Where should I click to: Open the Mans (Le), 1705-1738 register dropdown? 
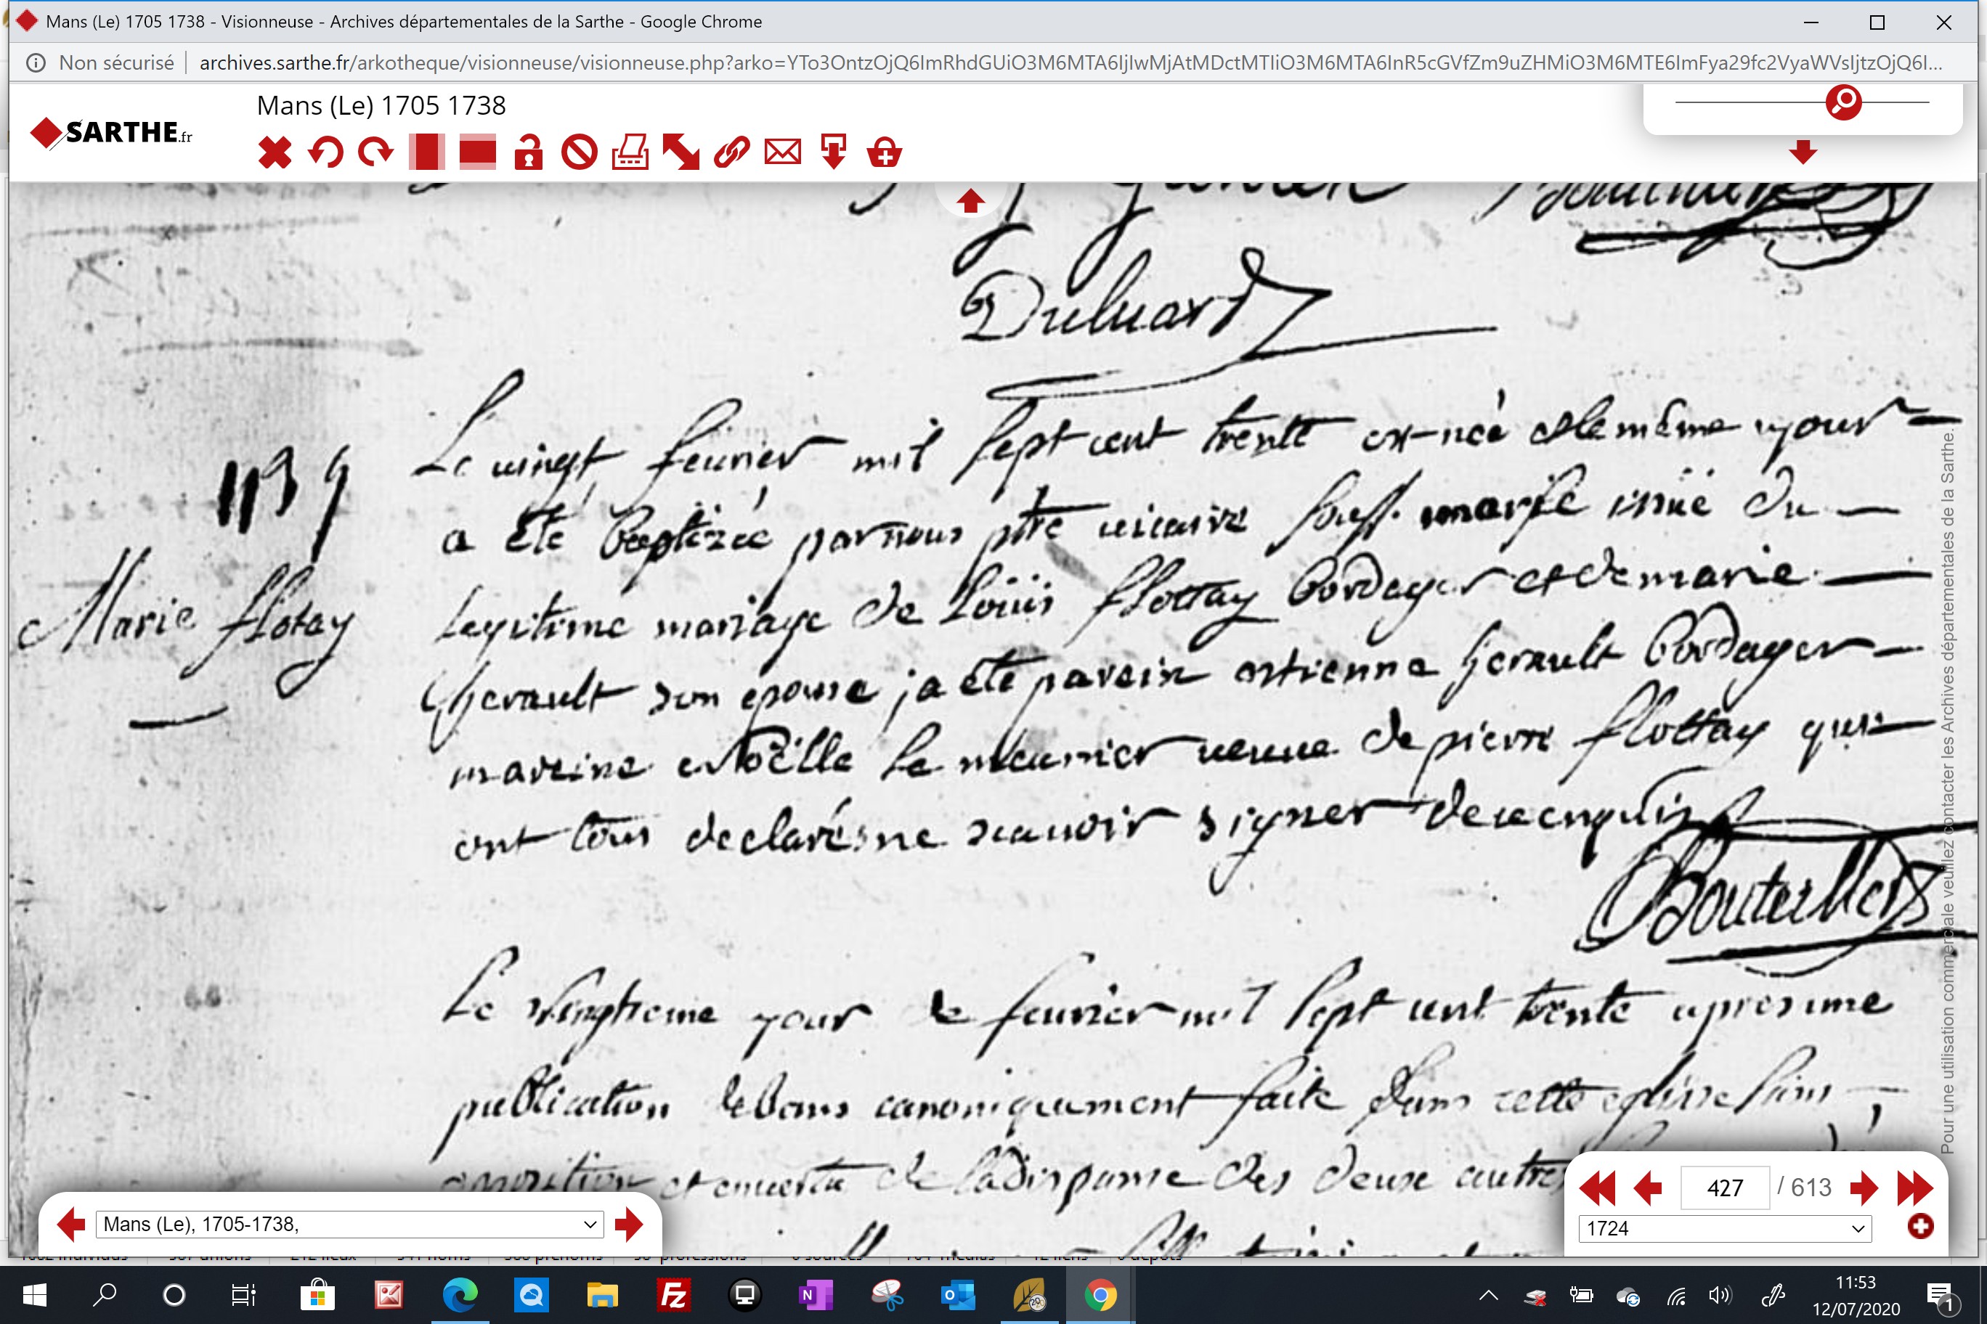coord(350,1225)
